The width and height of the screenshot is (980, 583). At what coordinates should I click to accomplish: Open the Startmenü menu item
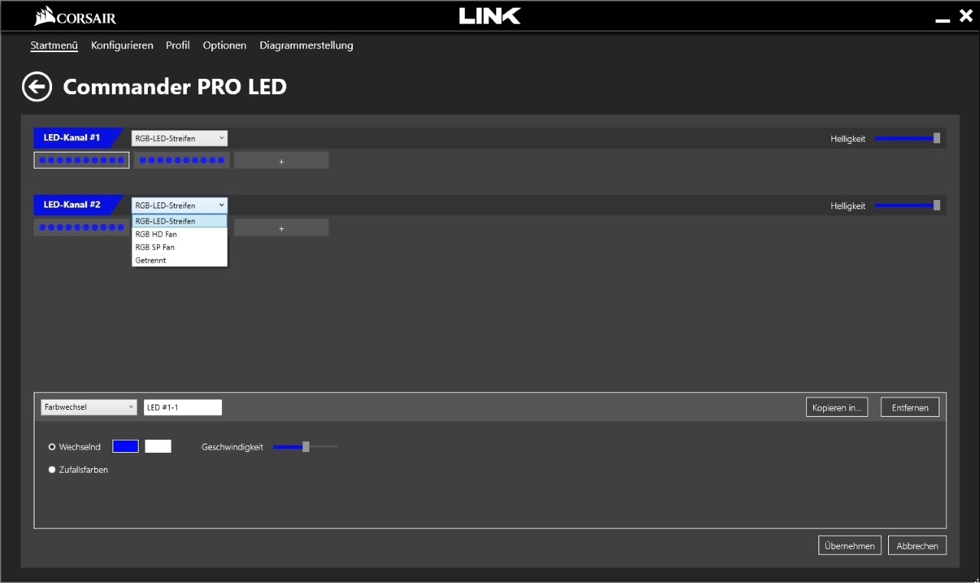[54, 45]
